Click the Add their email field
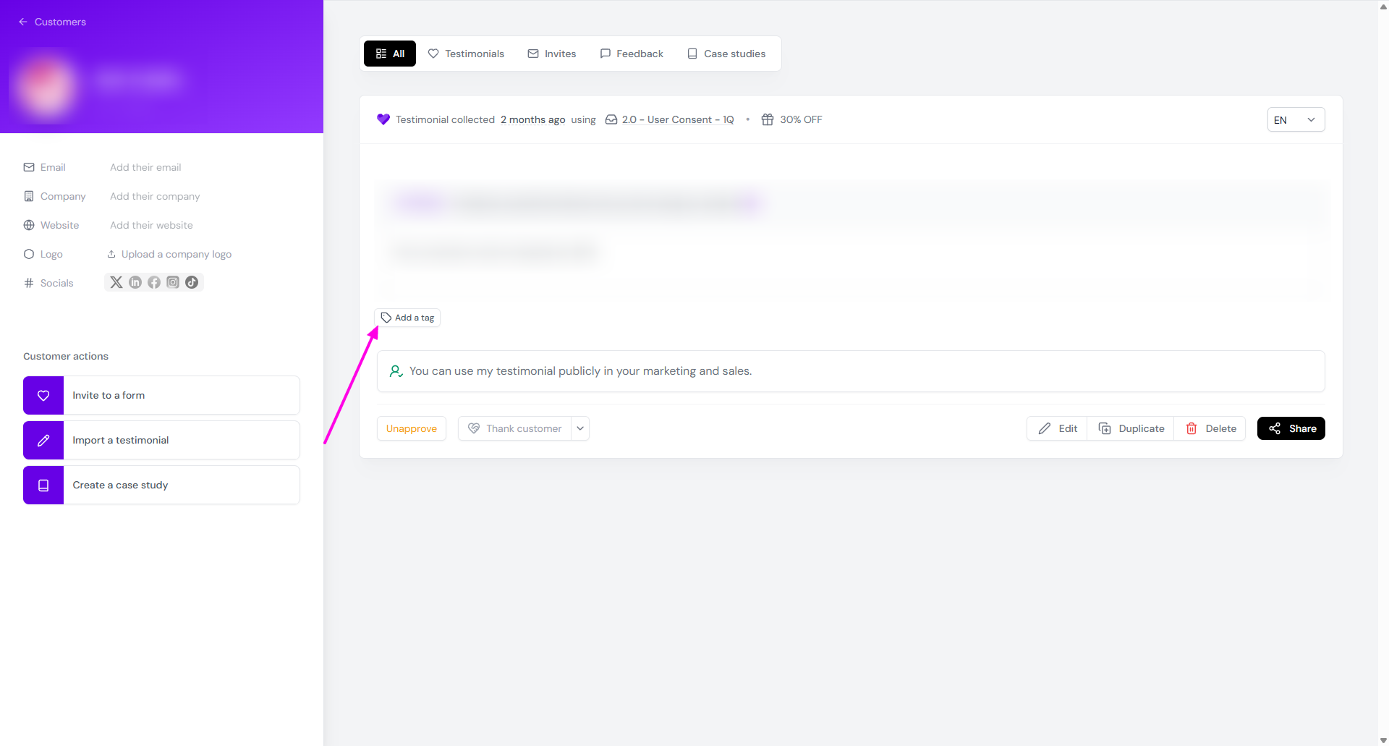Screen dimensions: 1389x746 pyautogui.click(x=145, y=167)
